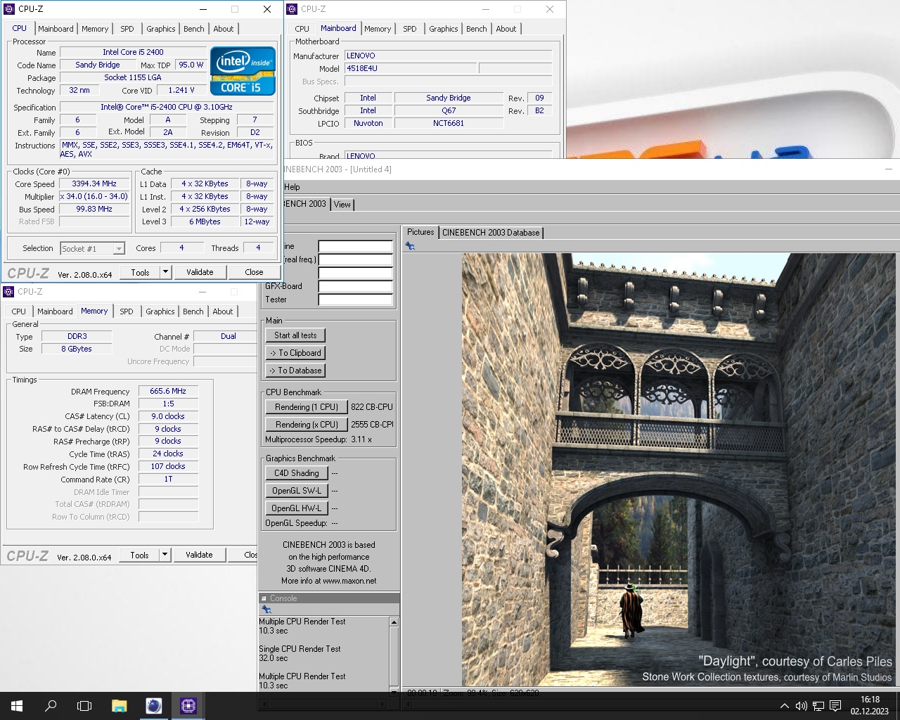Open the Socket #1 selection combo box
900x720 pixels.
pos(92,248)
